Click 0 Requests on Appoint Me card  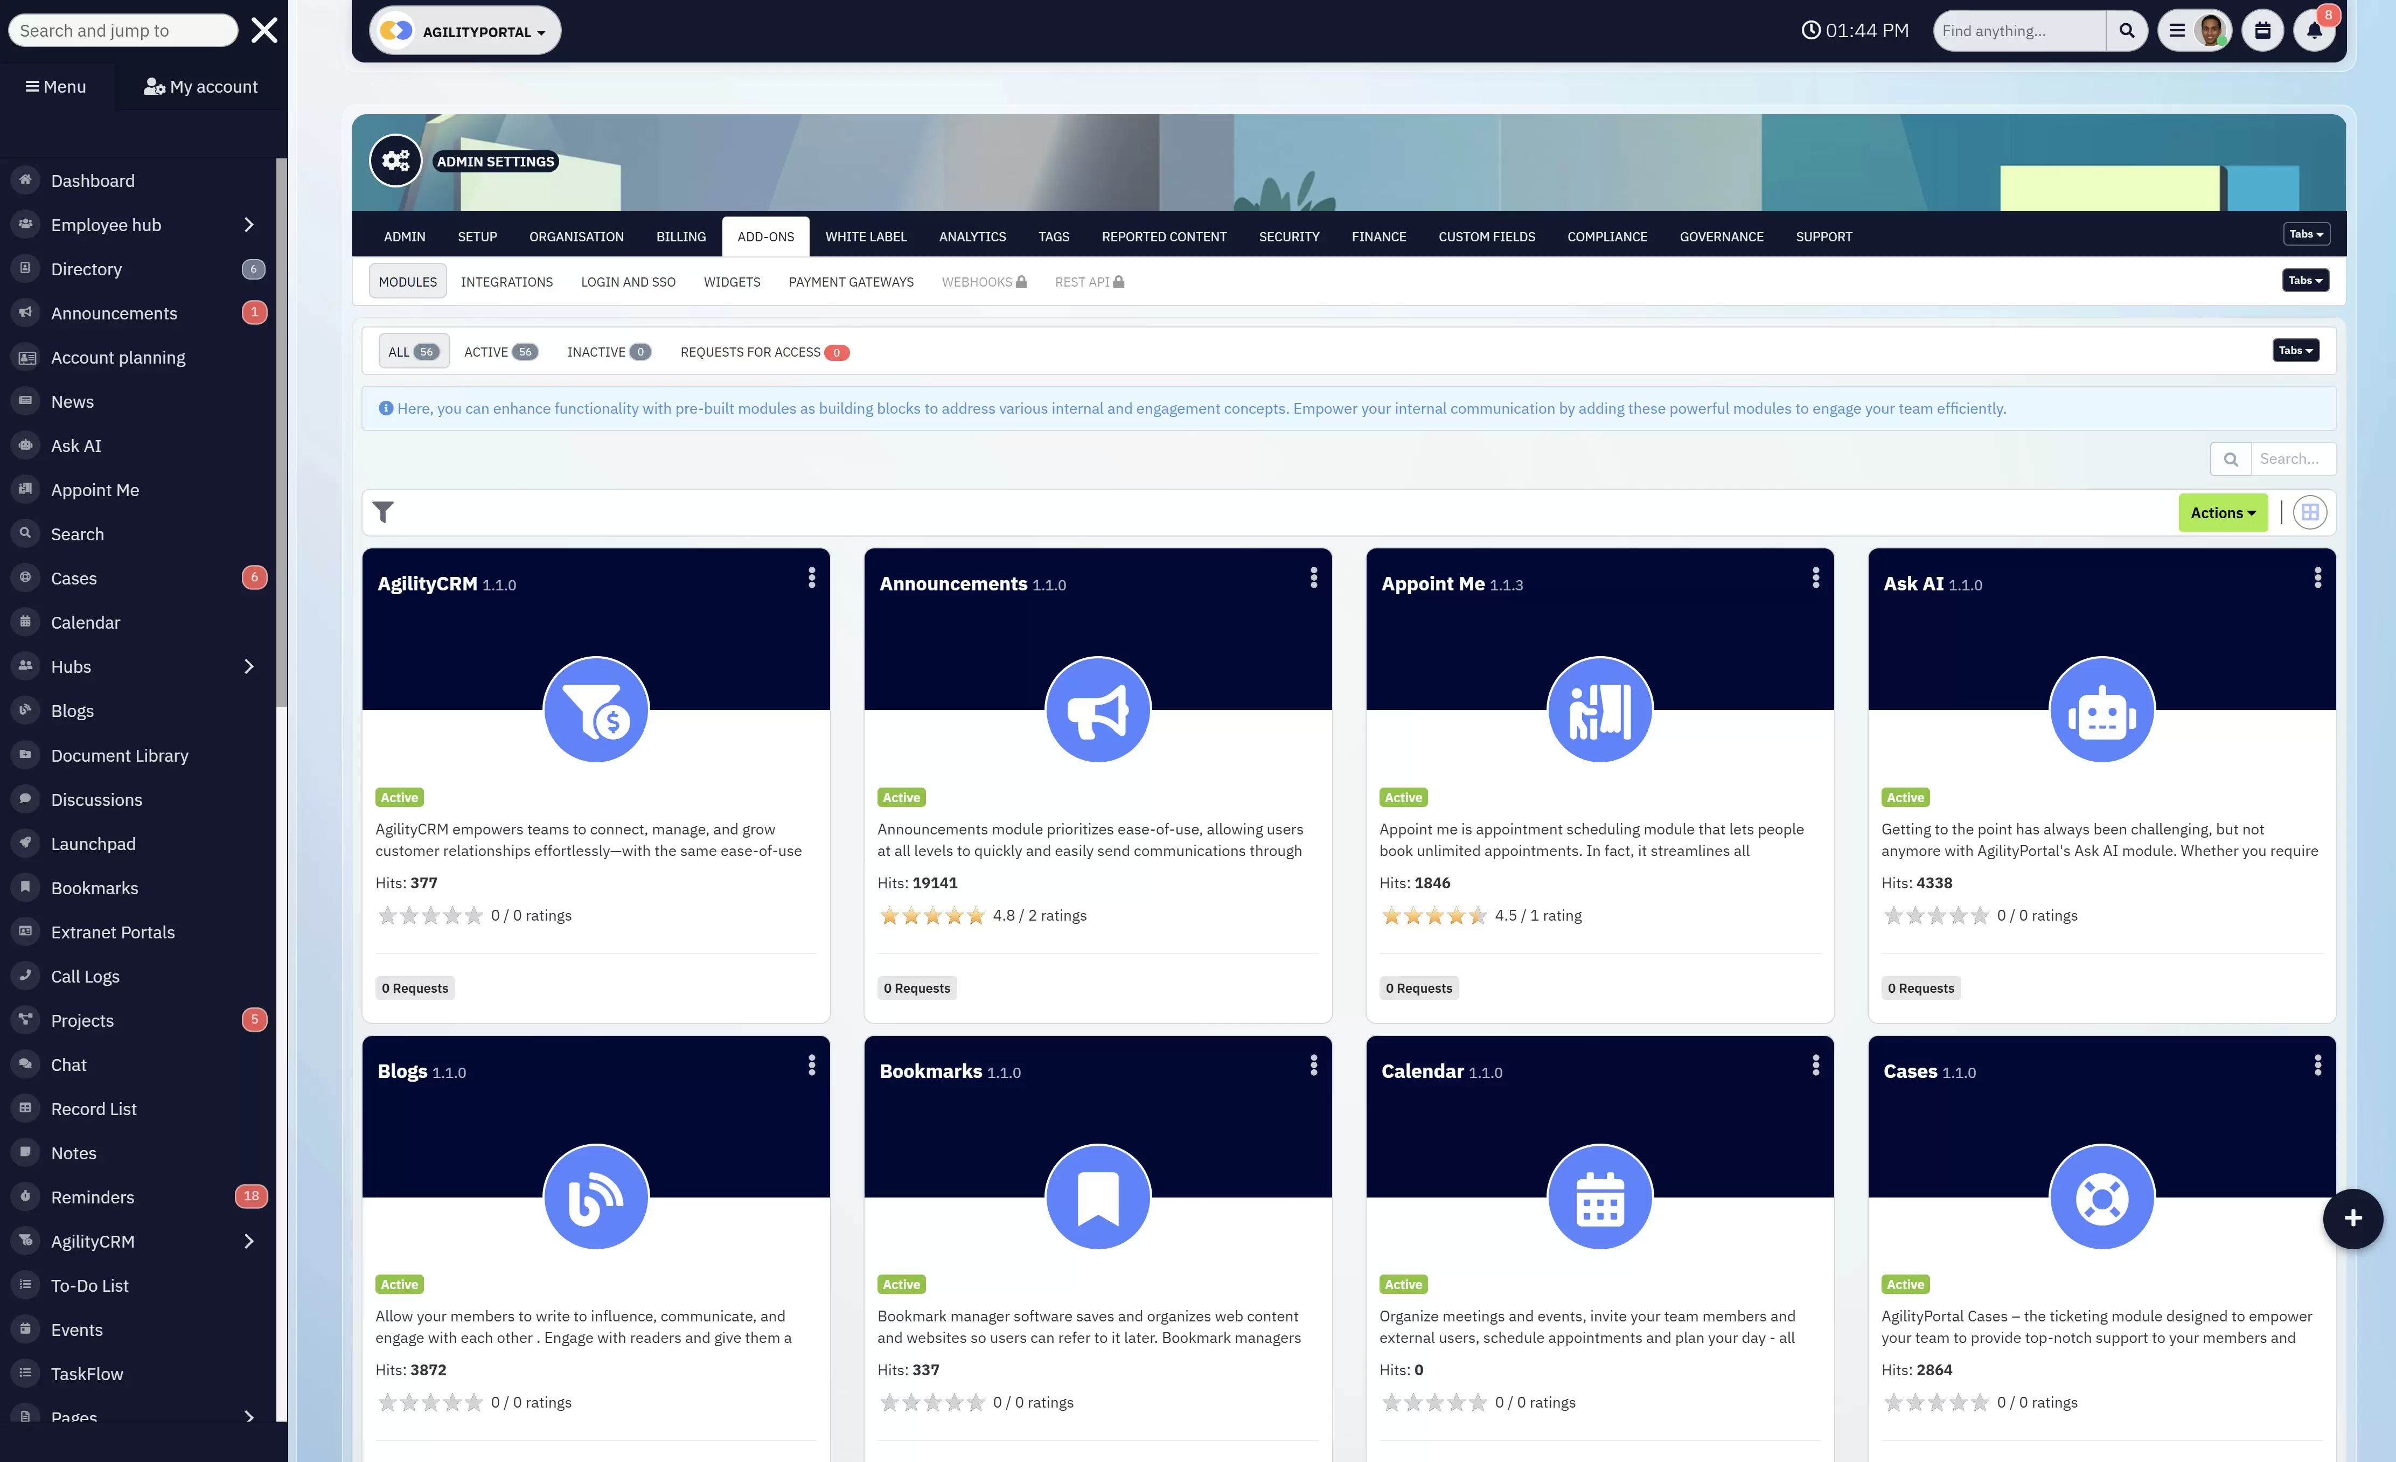(1419, 988)
